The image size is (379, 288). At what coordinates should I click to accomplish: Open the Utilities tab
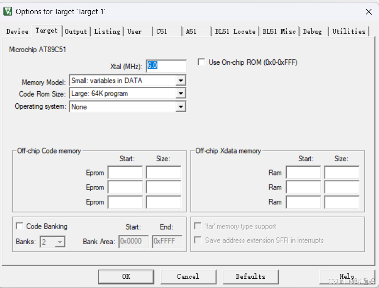(x=349, y=31)
